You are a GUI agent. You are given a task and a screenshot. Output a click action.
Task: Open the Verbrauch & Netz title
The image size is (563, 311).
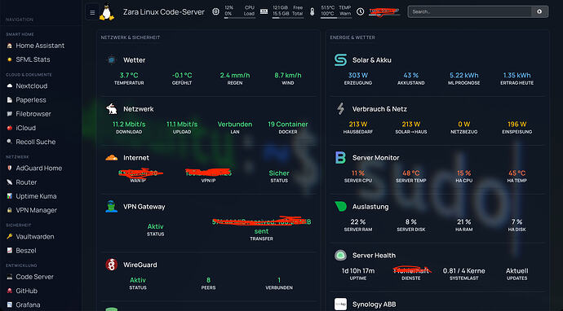379,109
